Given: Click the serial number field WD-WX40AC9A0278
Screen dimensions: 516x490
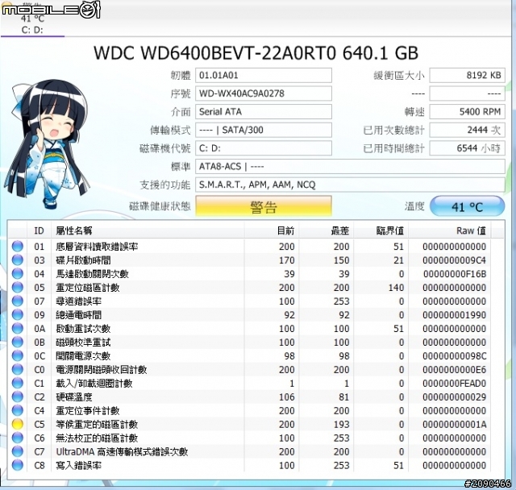Looking at the screenshot, I should 264,93.
